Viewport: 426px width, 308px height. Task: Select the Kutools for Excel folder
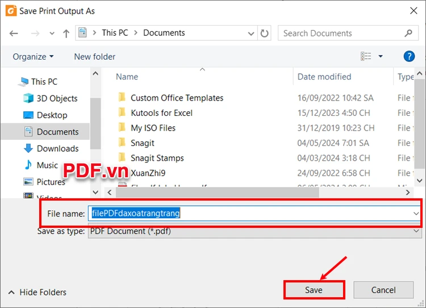[x=161, y=113]
